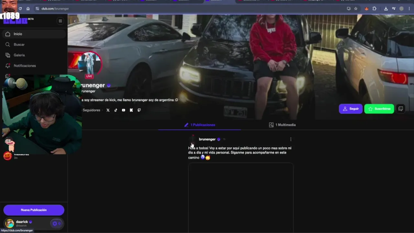Open the message icon next to Suscribirse
414x233 pixels.
(x=401, y=109)
